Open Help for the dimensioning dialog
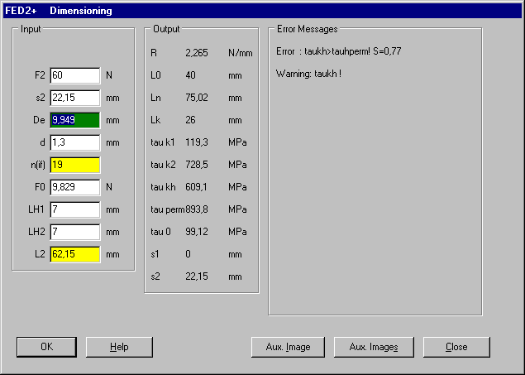Image resolution: width=525 pixels, height=375 pixels. click(x=120, y=347)
